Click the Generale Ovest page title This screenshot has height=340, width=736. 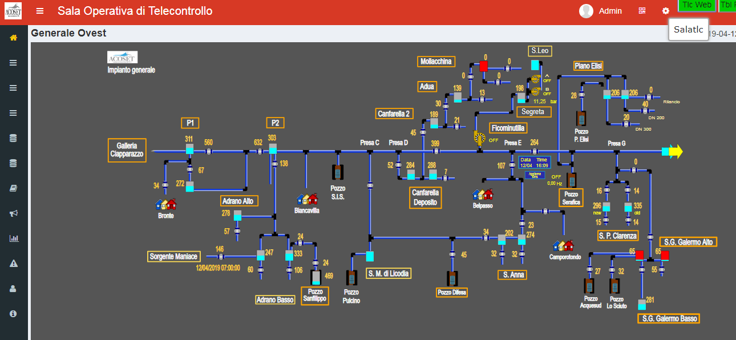(68, 33)
